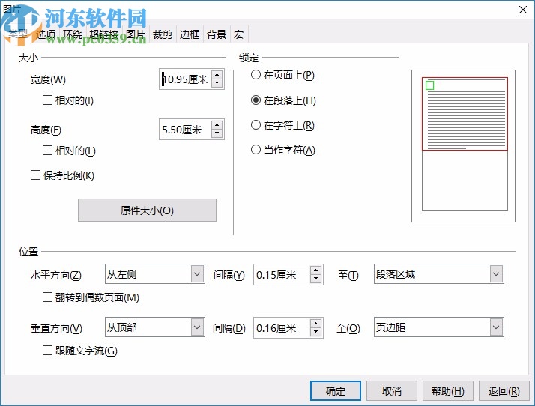Open the 图片 tab
The image size is (535, 406).
point(136,34)
